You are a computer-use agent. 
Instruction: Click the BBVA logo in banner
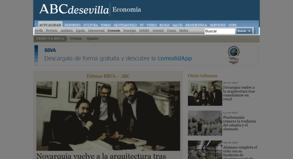pos(50,50)
